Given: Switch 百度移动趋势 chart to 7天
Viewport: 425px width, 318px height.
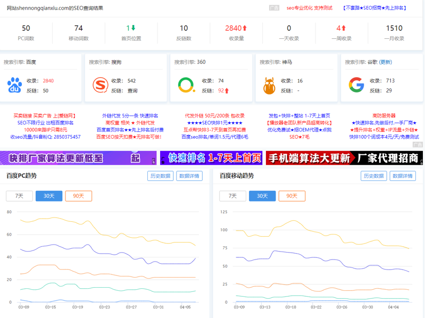Looking at the screenshot, I should [232, 196].
